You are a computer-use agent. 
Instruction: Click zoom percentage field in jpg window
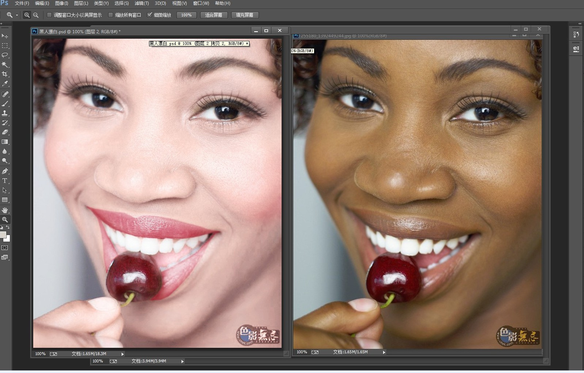click(302, 352)
